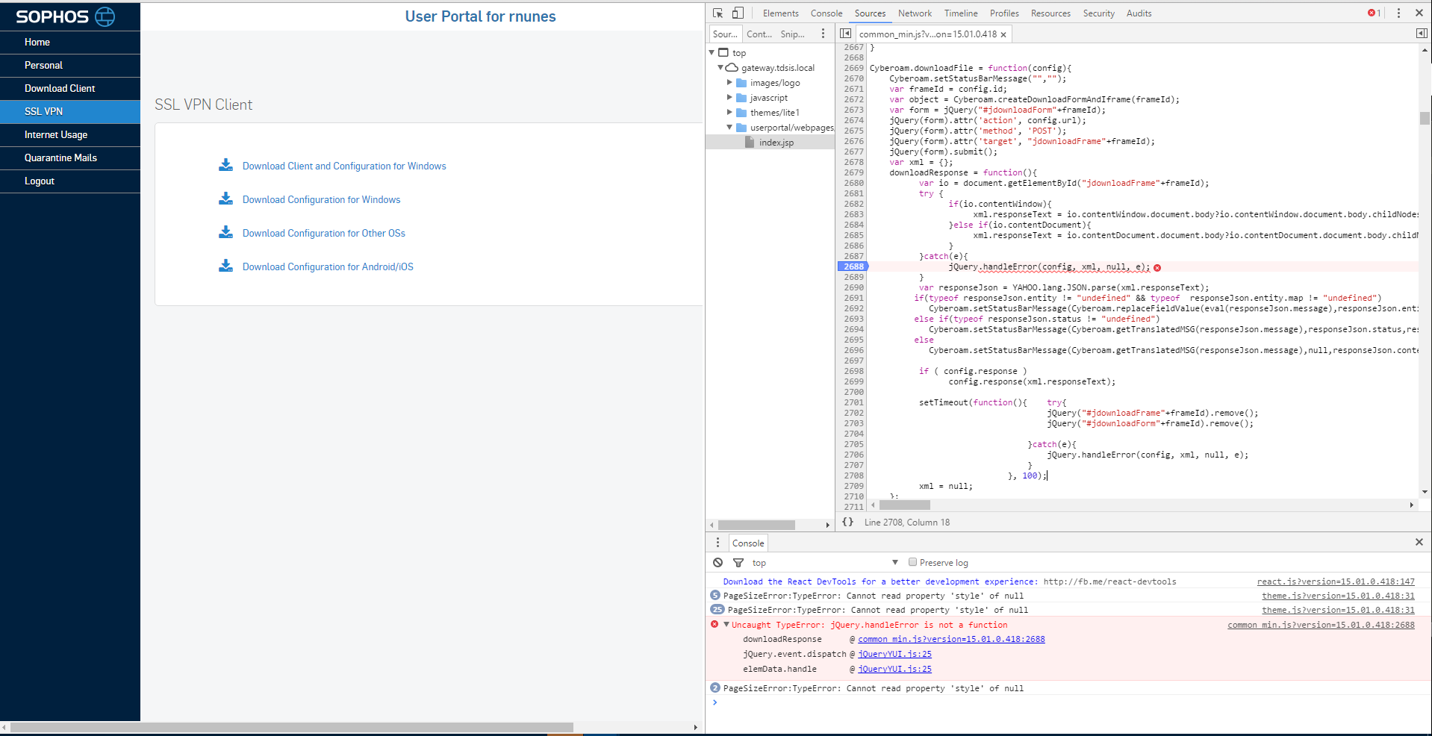Click Download Configuration for Android/iOS link

point(328,266)
